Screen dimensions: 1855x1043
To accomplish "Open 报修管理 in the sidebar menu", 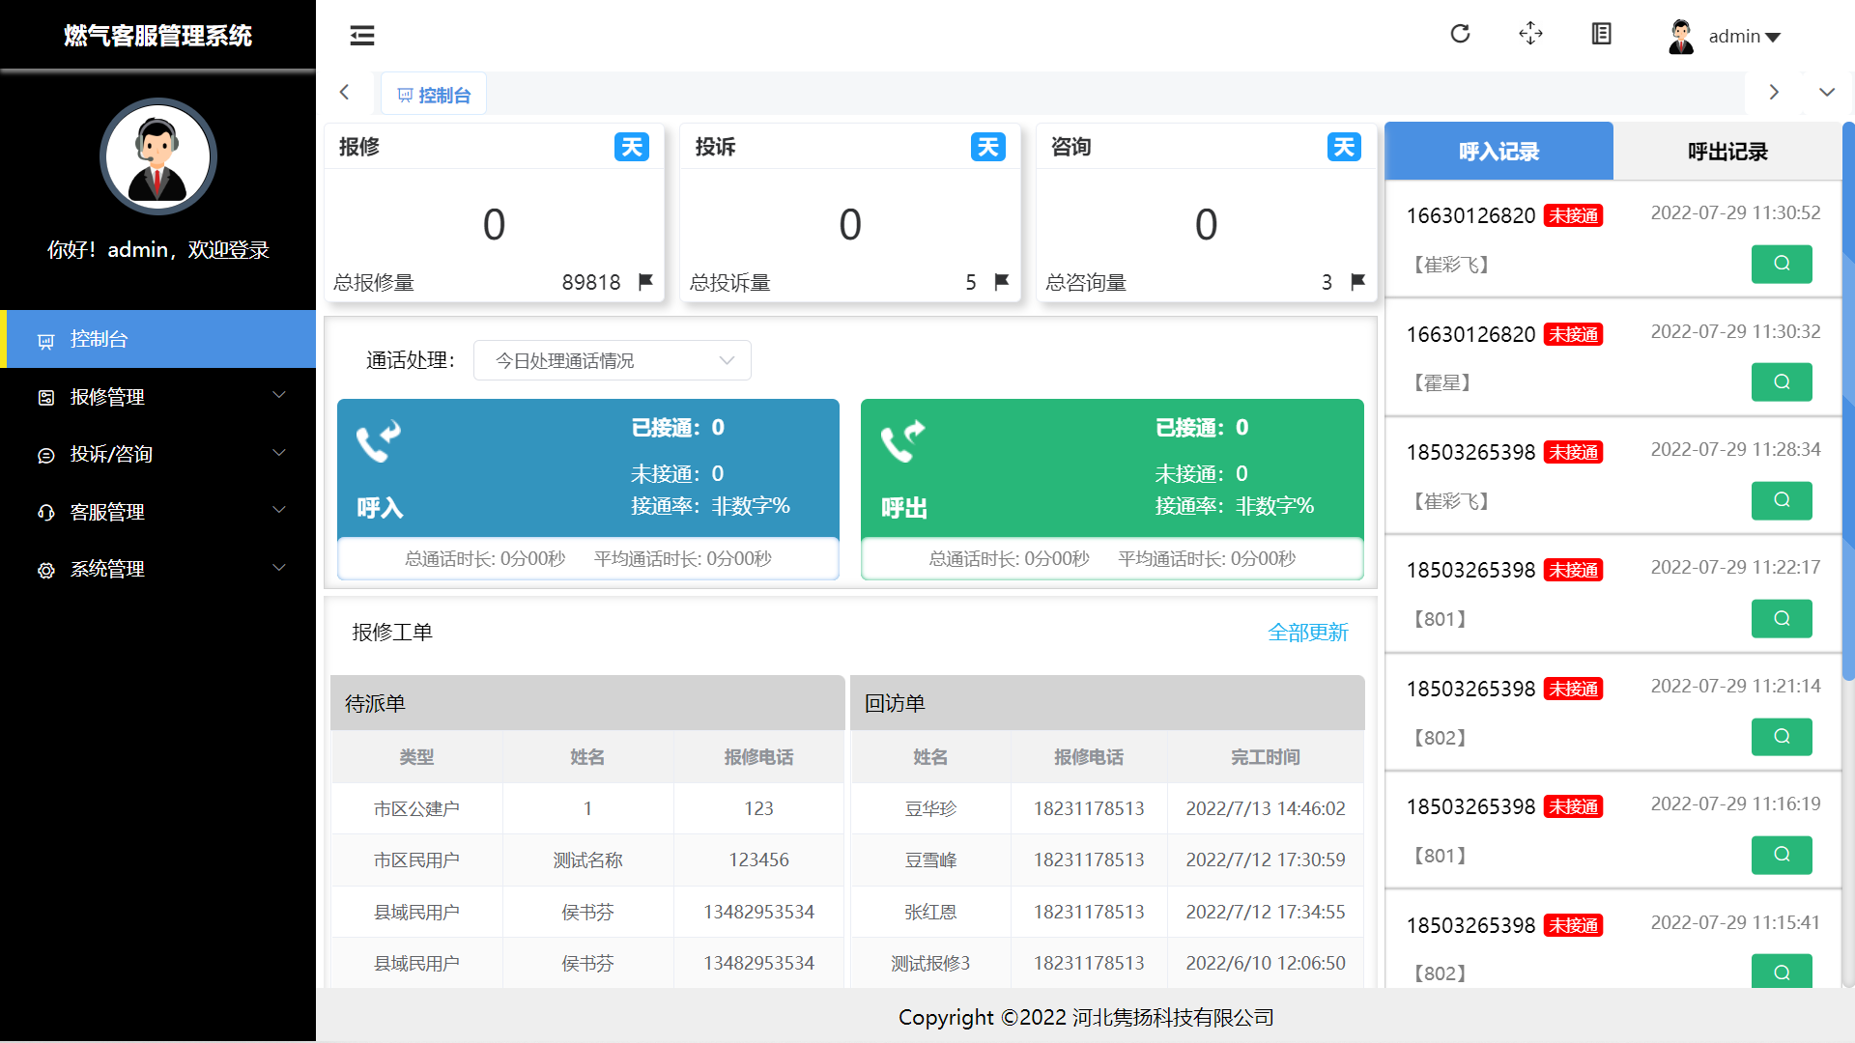I will [x=157, y=397].
